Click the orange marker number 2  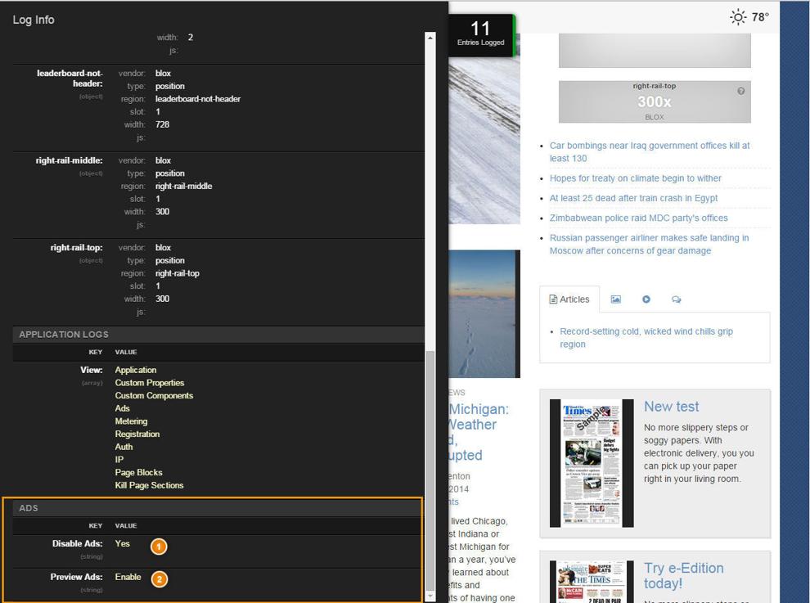(x=159, y=579)
